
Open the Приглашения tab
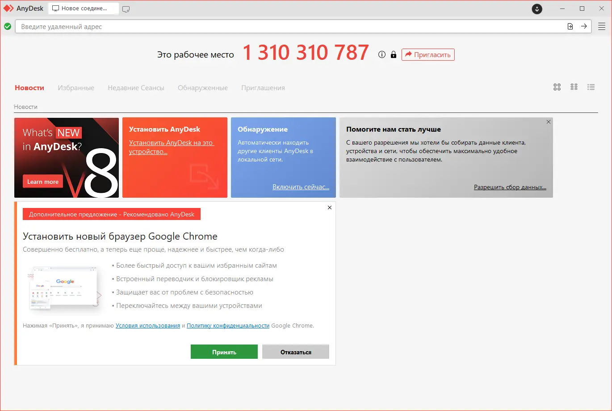tap(263, 88)
